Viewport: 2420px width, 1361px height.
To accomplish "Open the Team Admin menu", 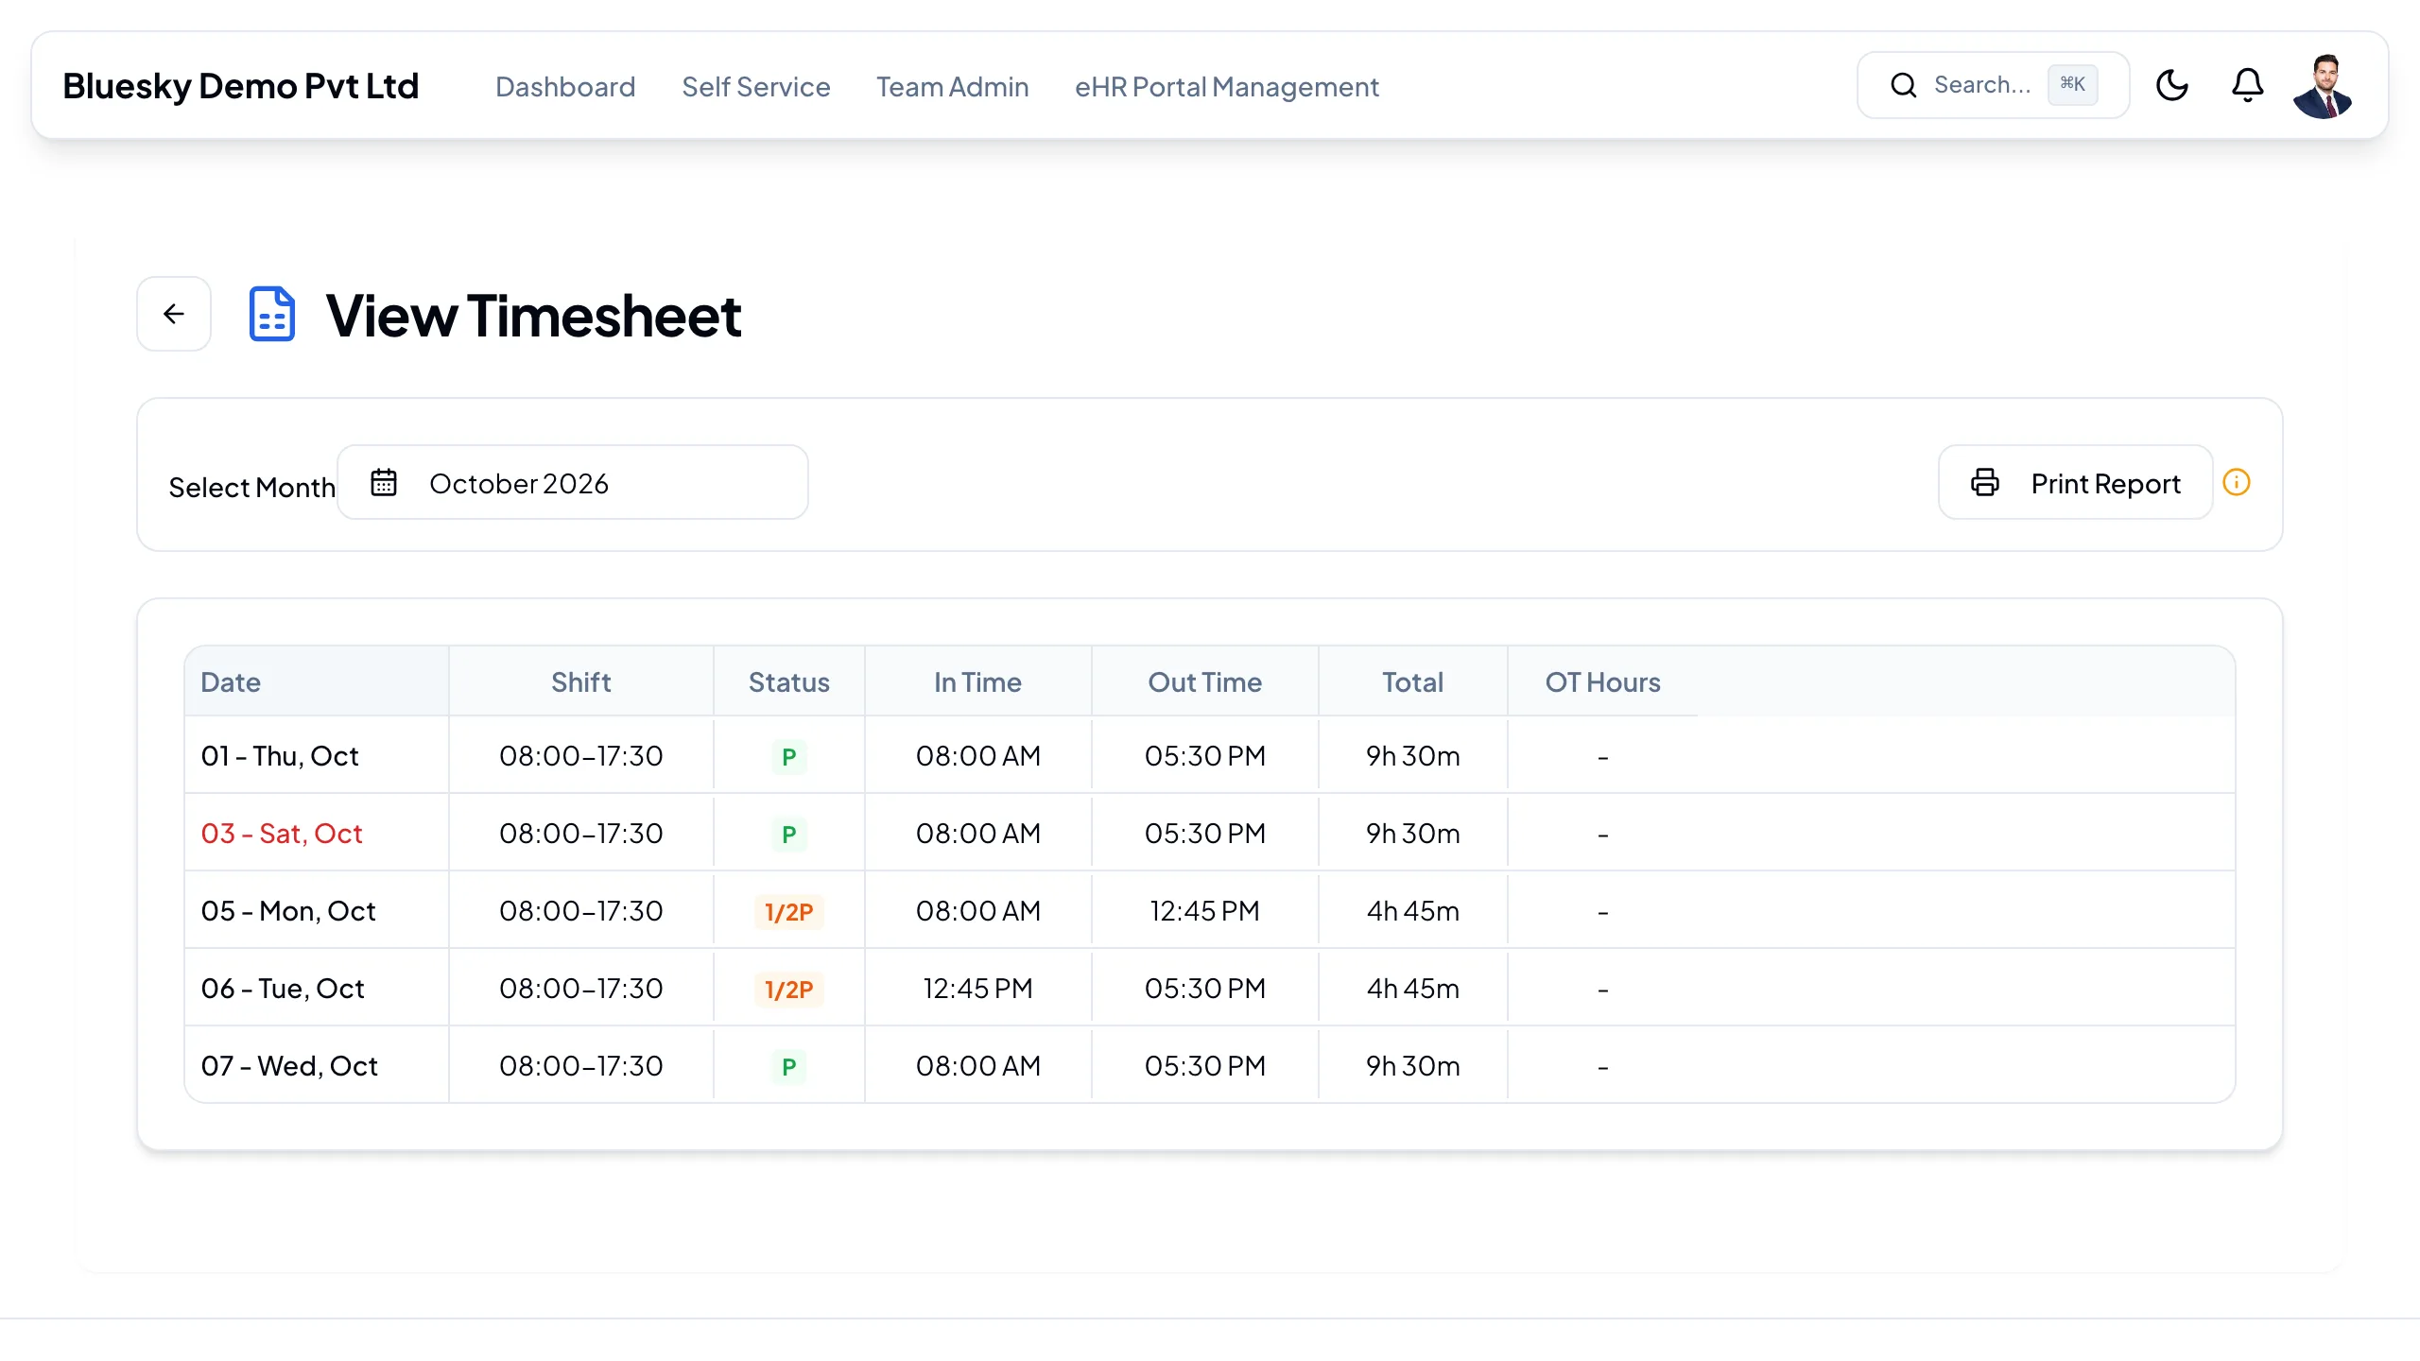I will point(953,86).
